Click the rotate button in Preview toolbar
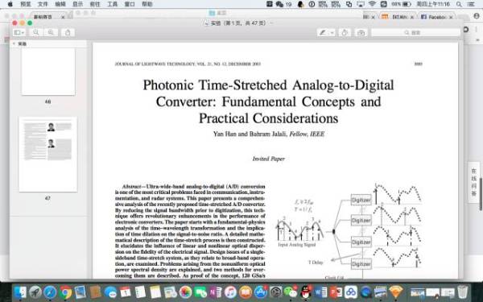The height and width of the screenshot is (302, 483). (x=345, y=32)
